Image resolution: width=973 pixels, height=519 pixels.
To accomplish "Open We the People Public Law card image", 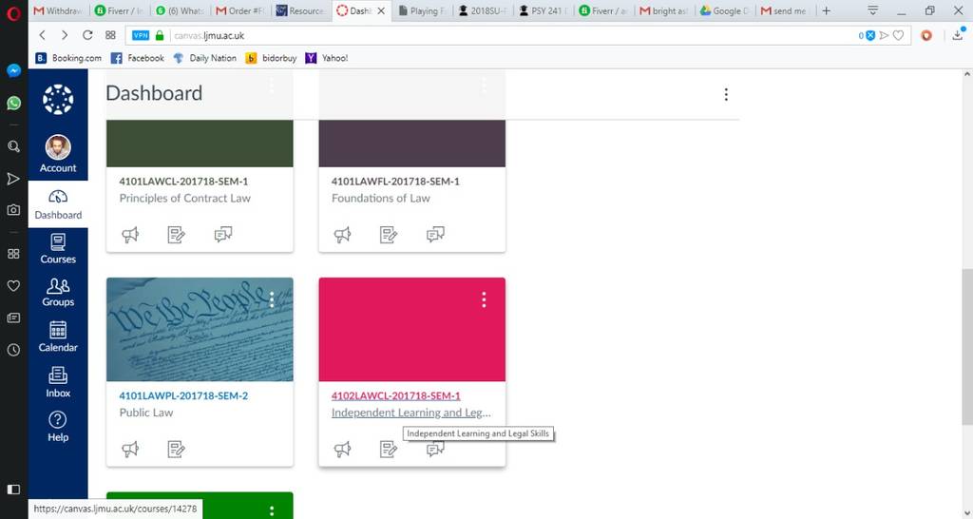I will click(x=200, y=329).
